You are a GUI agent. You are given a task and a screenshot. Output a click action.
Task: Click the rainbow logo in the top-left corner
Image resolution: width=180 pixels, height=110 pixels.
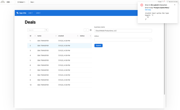(x=3, y=2)
